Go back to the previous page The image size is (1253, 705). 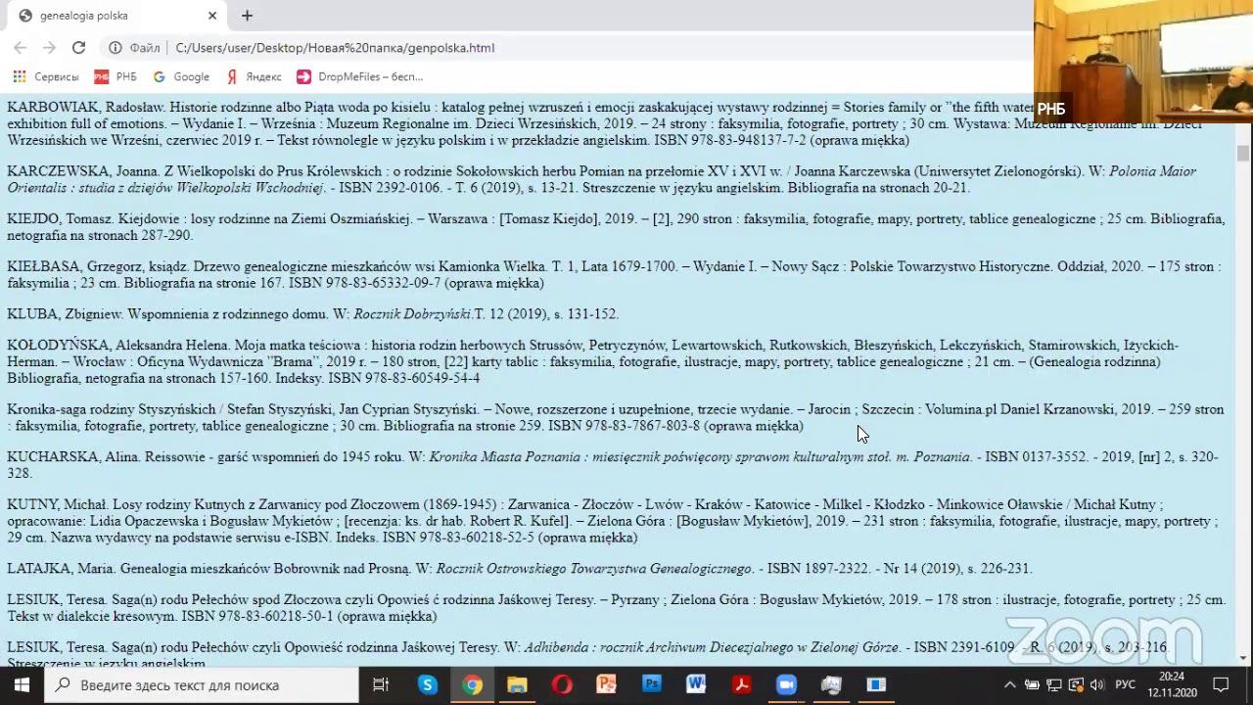pos(20,47)
